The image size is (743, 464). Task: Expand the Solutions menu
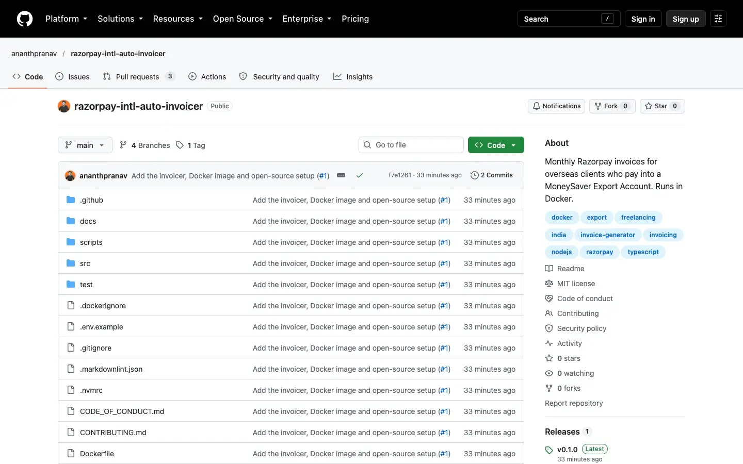point(120,19)
